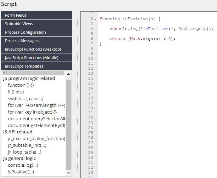Click line number 10 in the gutter
Image resolution: width=217 pixels, height=178 pixels.
click(91, 58)
